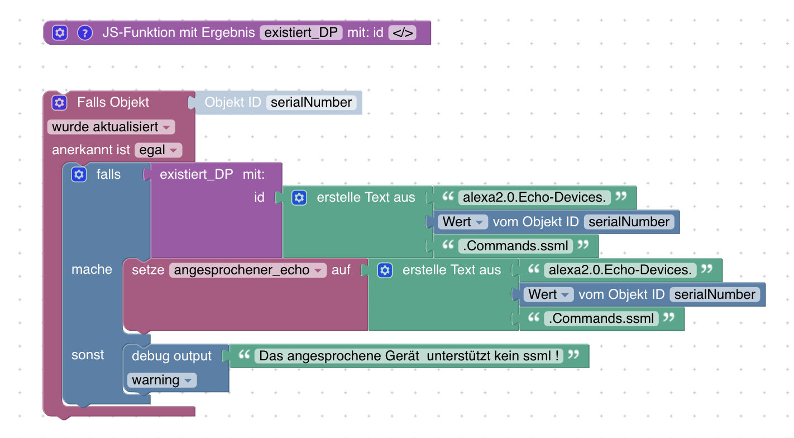Open gear icon on Falls Objekt block
This screenshot has width=794, height=438.
pos(60,103)
